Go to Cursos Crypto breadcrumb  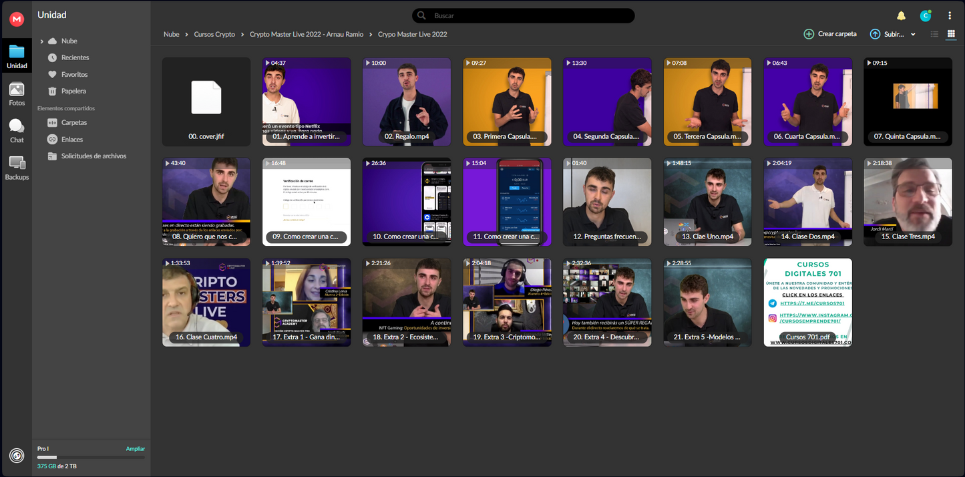tap(214, 34)
